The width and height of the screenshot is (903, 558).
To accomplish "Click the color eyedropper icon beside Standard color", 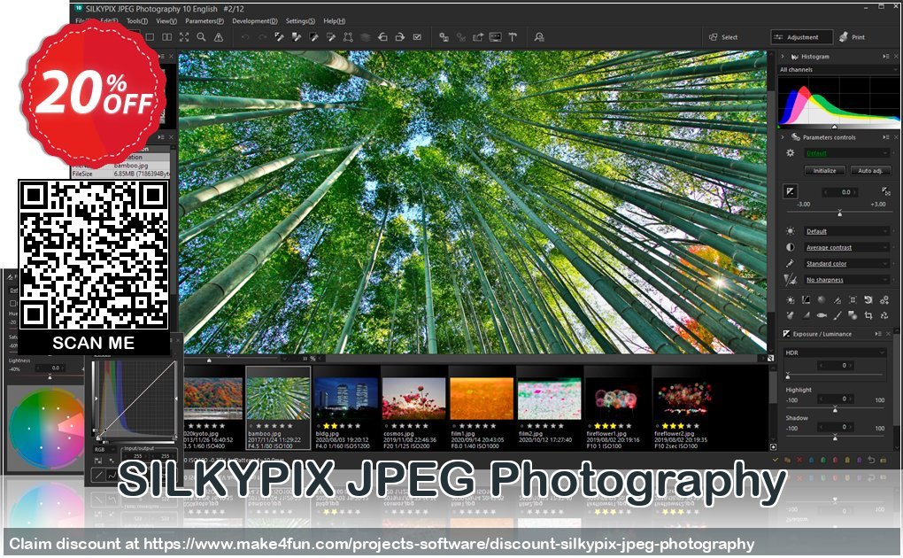I will 790,263.
